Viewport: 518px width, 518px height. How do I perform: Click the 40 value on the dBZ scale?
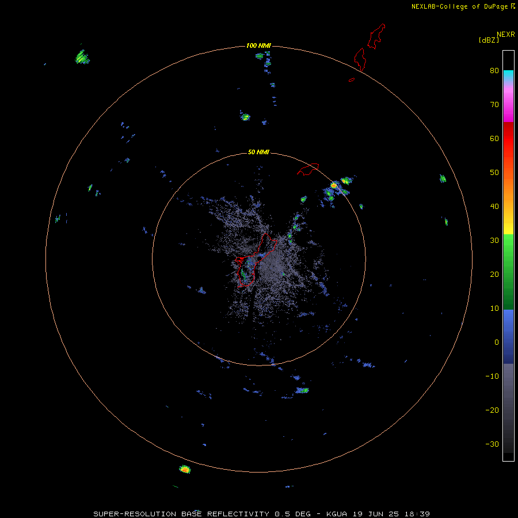point(494,207)
